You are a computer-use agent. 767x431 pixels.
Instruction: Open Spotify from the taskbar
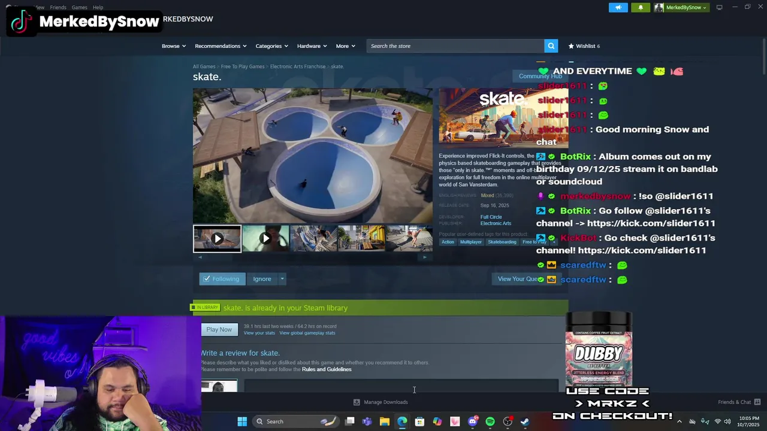pos(490,421)
